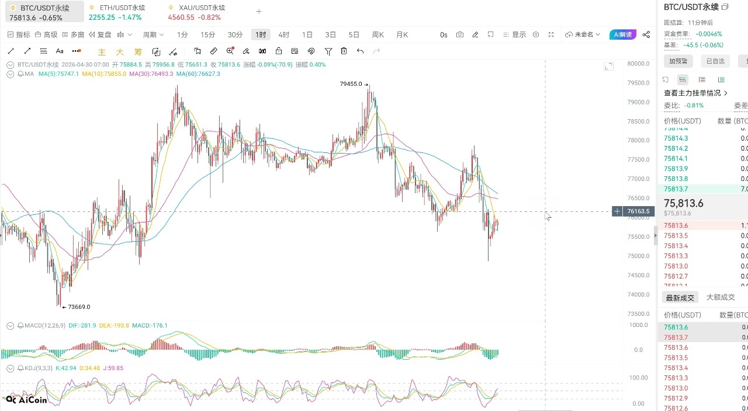Open chart settings hexagon icon

pyautogui.click(x=536, y=34)
